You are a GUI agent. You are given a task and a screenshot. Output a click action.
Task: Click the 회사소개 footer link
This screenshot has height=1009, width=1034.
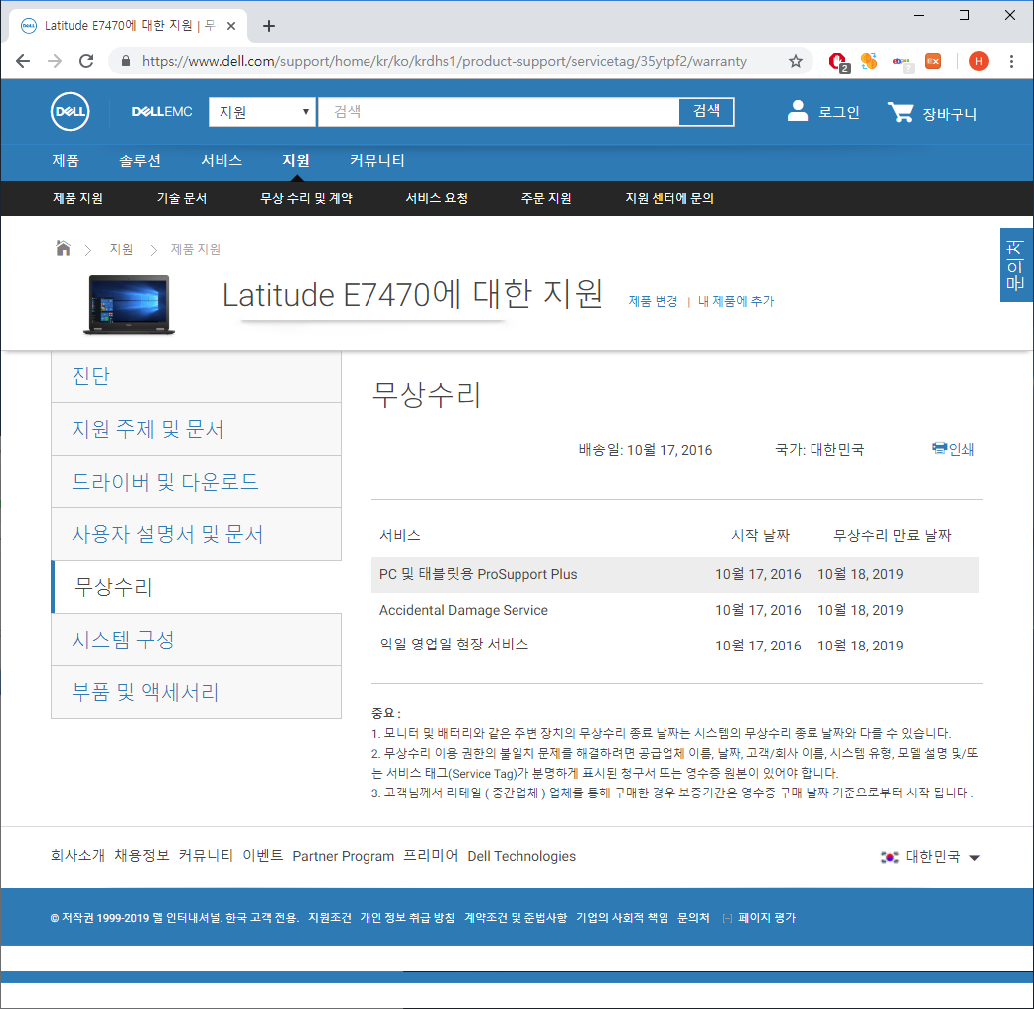(x=77, y=856)
